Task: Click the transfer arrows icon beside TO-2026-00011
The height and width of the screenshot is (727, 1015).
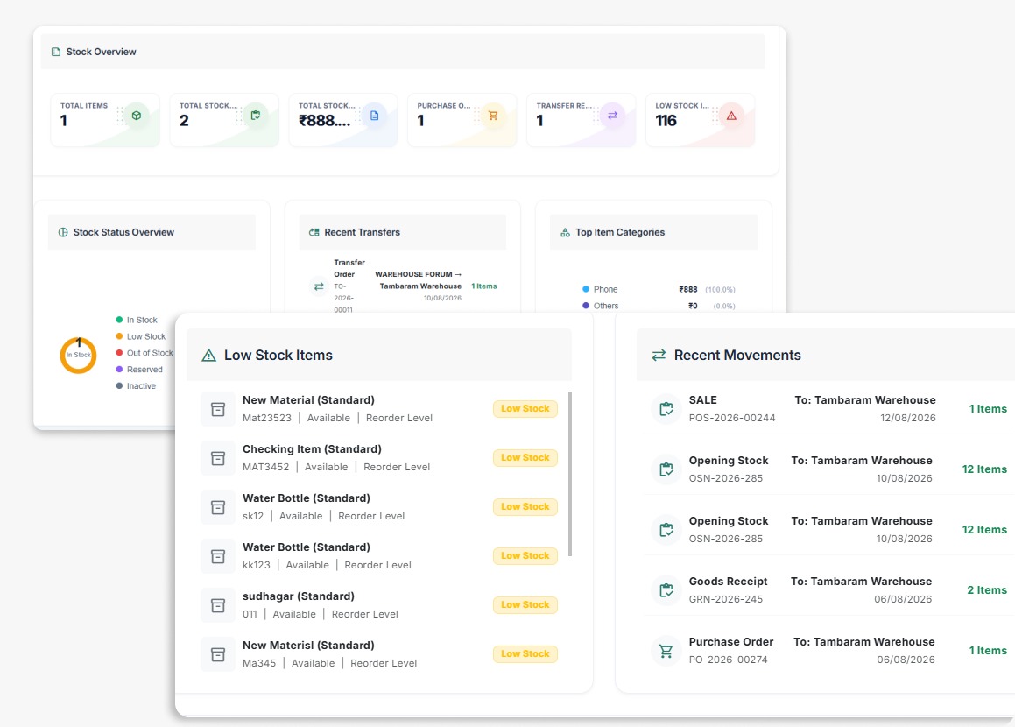Action: click(x=319, y=286)
